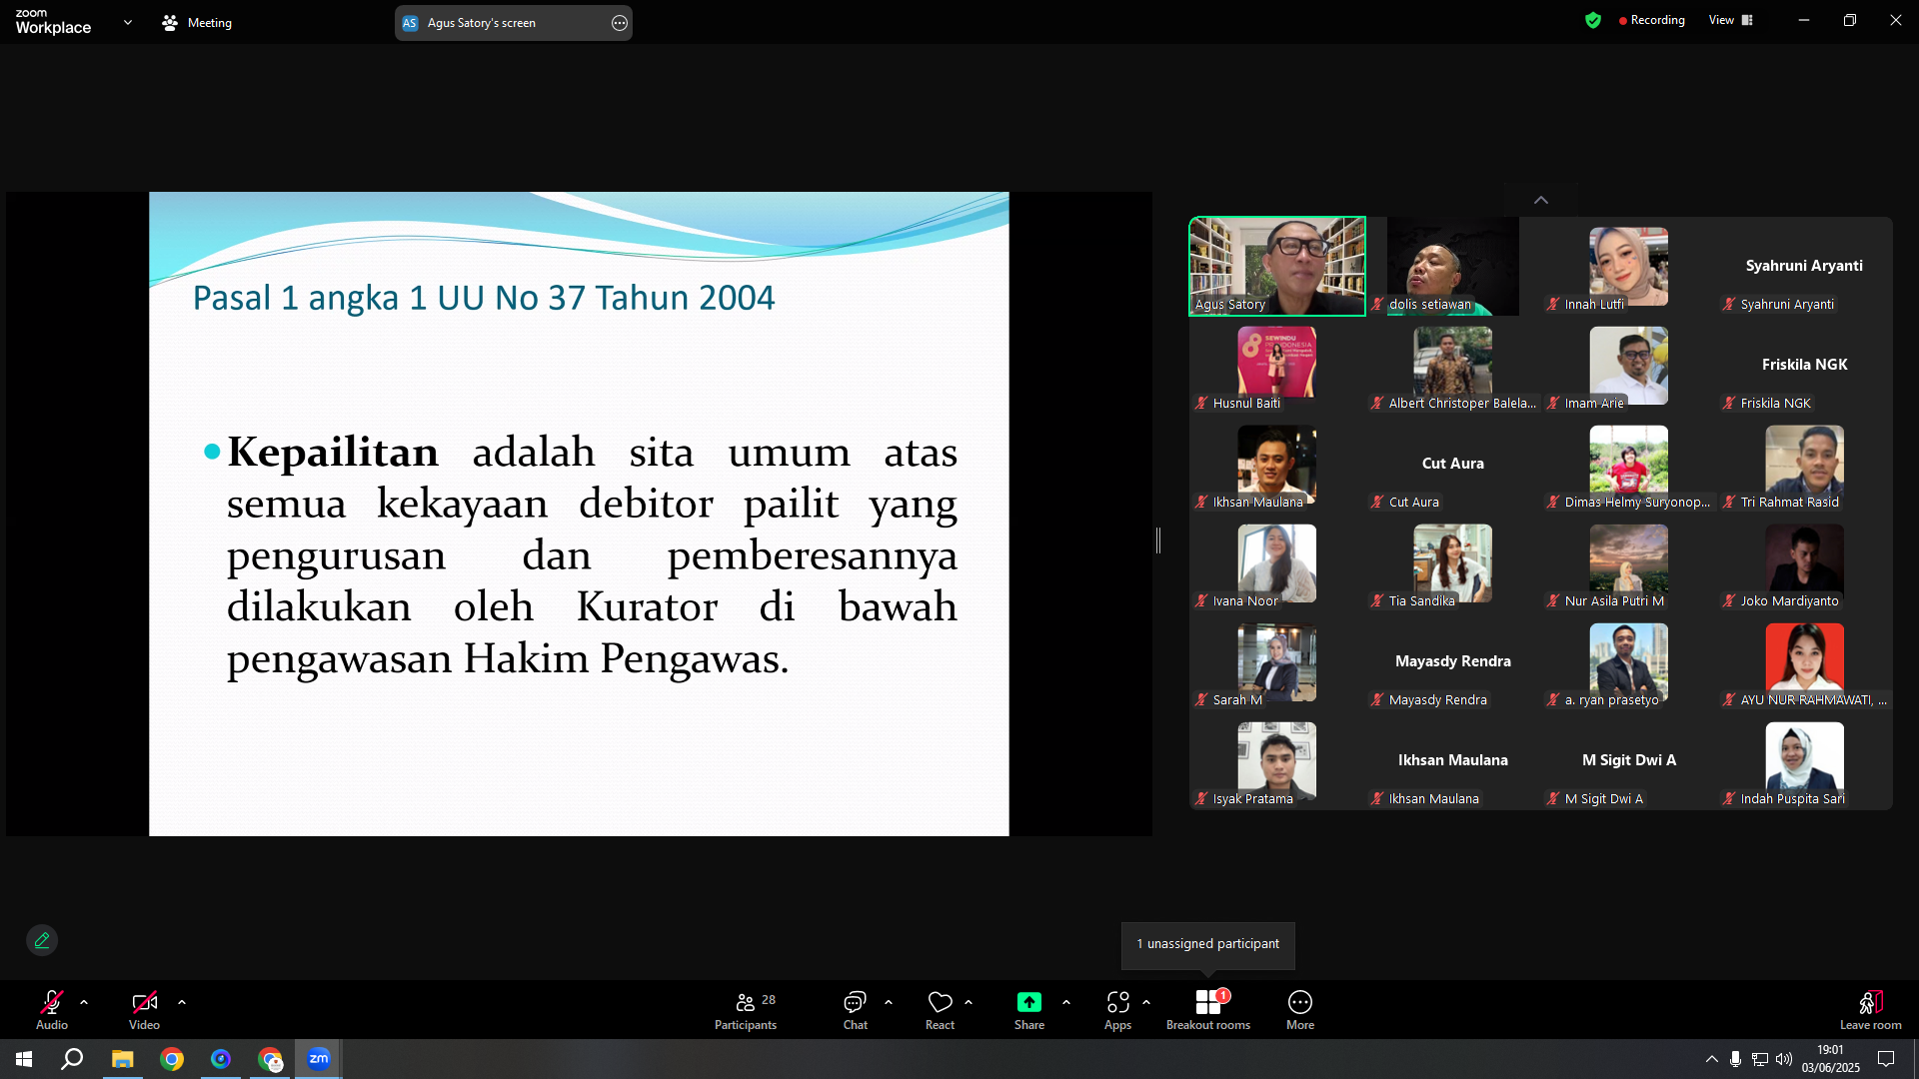Expand video options arrow next to Video

pyautogui.click(x=182, y=1002)
